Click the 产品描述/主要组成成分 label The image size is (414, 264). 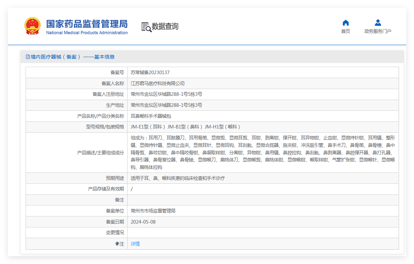(x=100, y=153)
